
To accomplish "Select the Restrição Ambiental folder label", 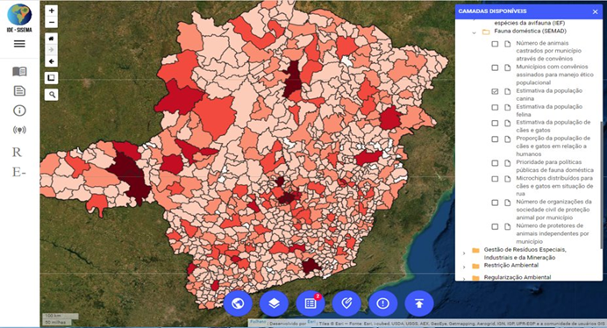I will coord(511,265).
